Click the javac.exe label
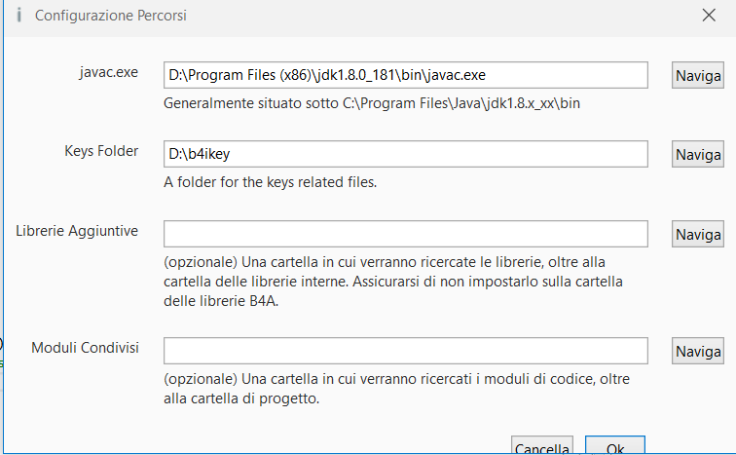This screenshot has height=455, width=736. pyautogui.click(x=109, y=72)
